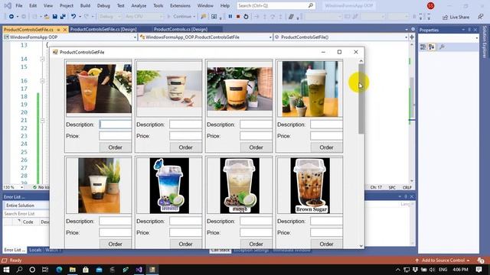Click the form scrollbar up arrow

(361, 61)
